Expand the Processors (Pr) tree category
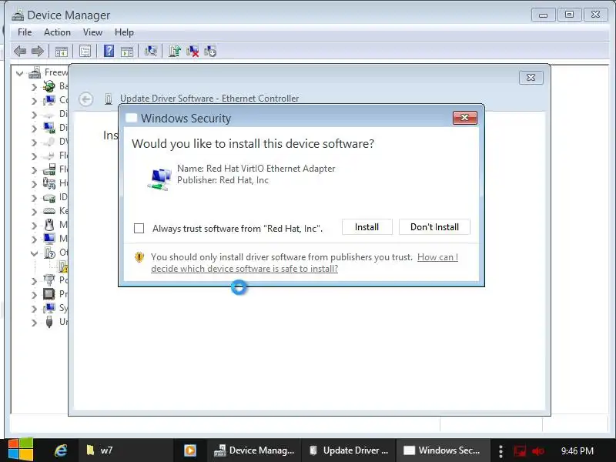 [x=34, y=295]
